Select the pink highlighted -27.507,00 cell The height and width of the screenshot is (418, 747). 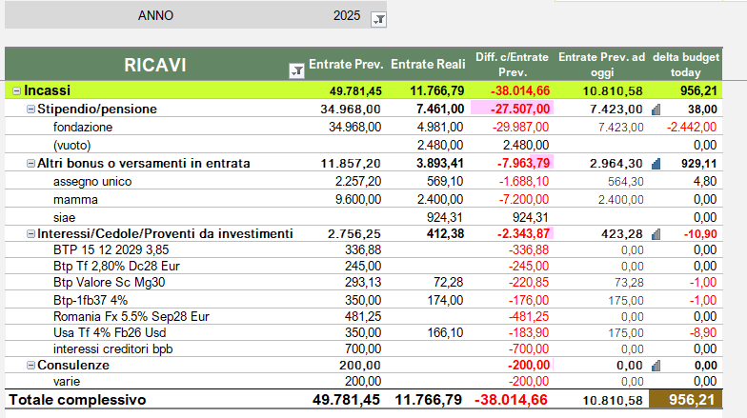pyautogui.click(x=511, y=109)
